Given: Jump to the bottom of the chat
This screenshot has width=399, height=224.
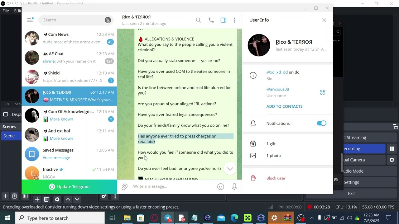Looking at the screenshot, I should click(230, 169).
